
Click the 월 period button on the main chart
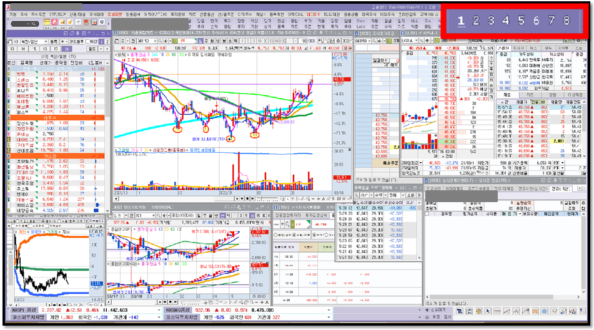point(212,41)
